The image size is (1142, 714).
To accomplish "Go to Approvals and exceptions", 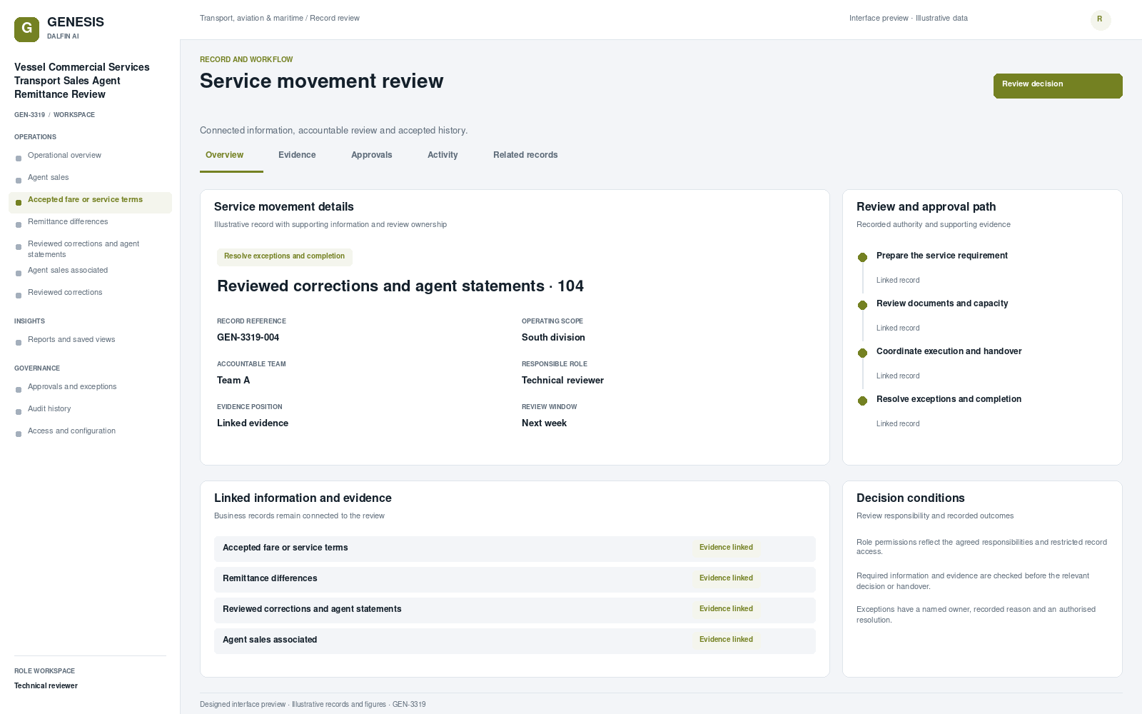I will point(90,387).
